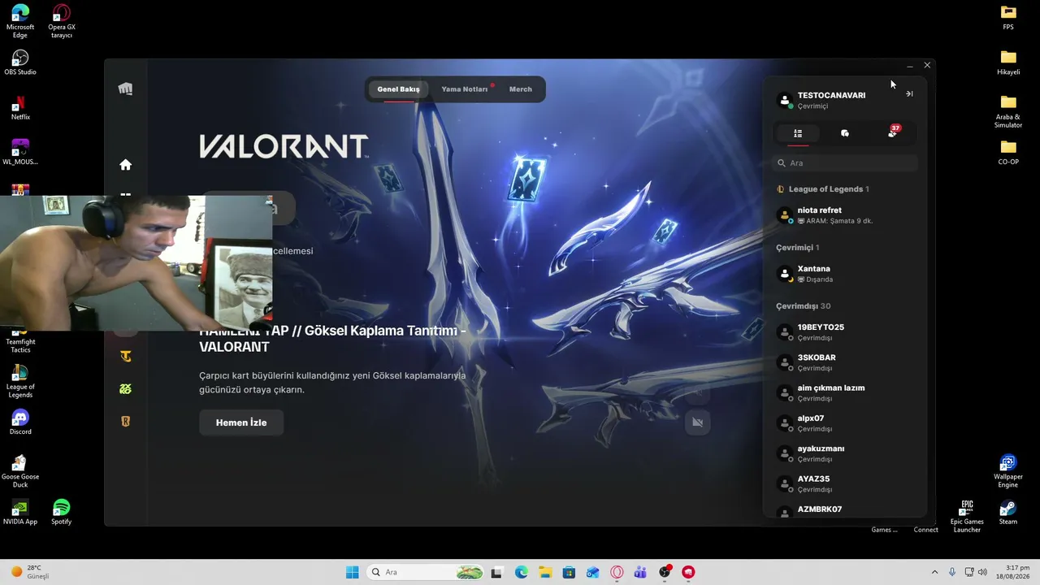Open the Riot Client home page

pyautogui.click(x=125, y=165)
